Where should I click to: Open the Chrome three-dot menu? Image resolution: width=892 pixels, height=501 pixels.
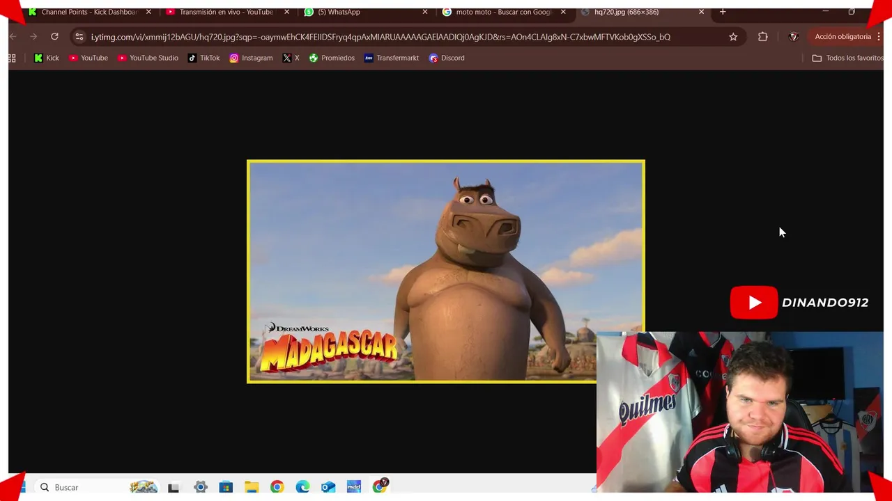[x=879, y=37]
